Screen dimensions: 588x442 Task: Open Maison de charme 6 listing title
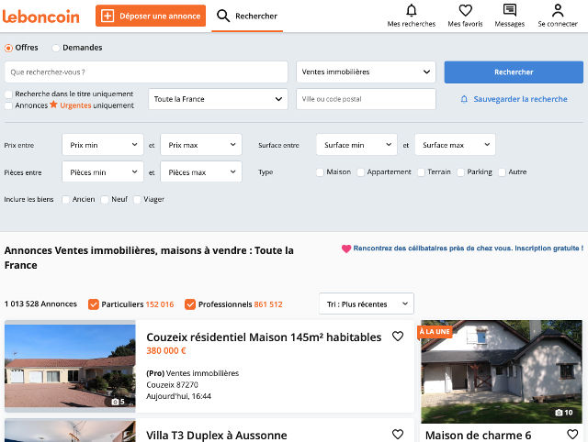(478, 436)
